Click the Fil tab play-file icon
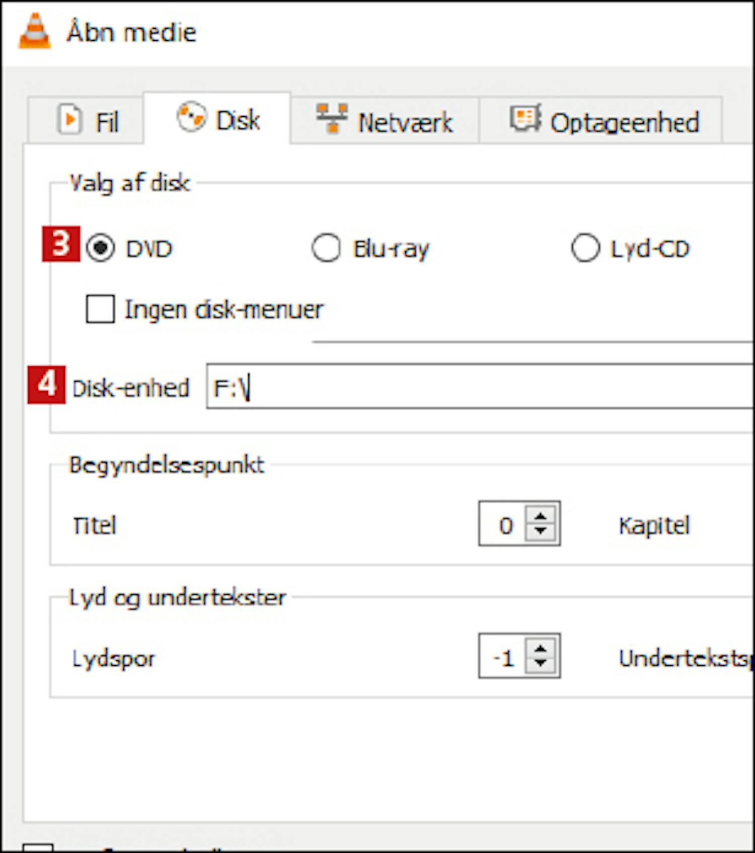The width and height of the screenshot is (755, 853). pos(69,119)
